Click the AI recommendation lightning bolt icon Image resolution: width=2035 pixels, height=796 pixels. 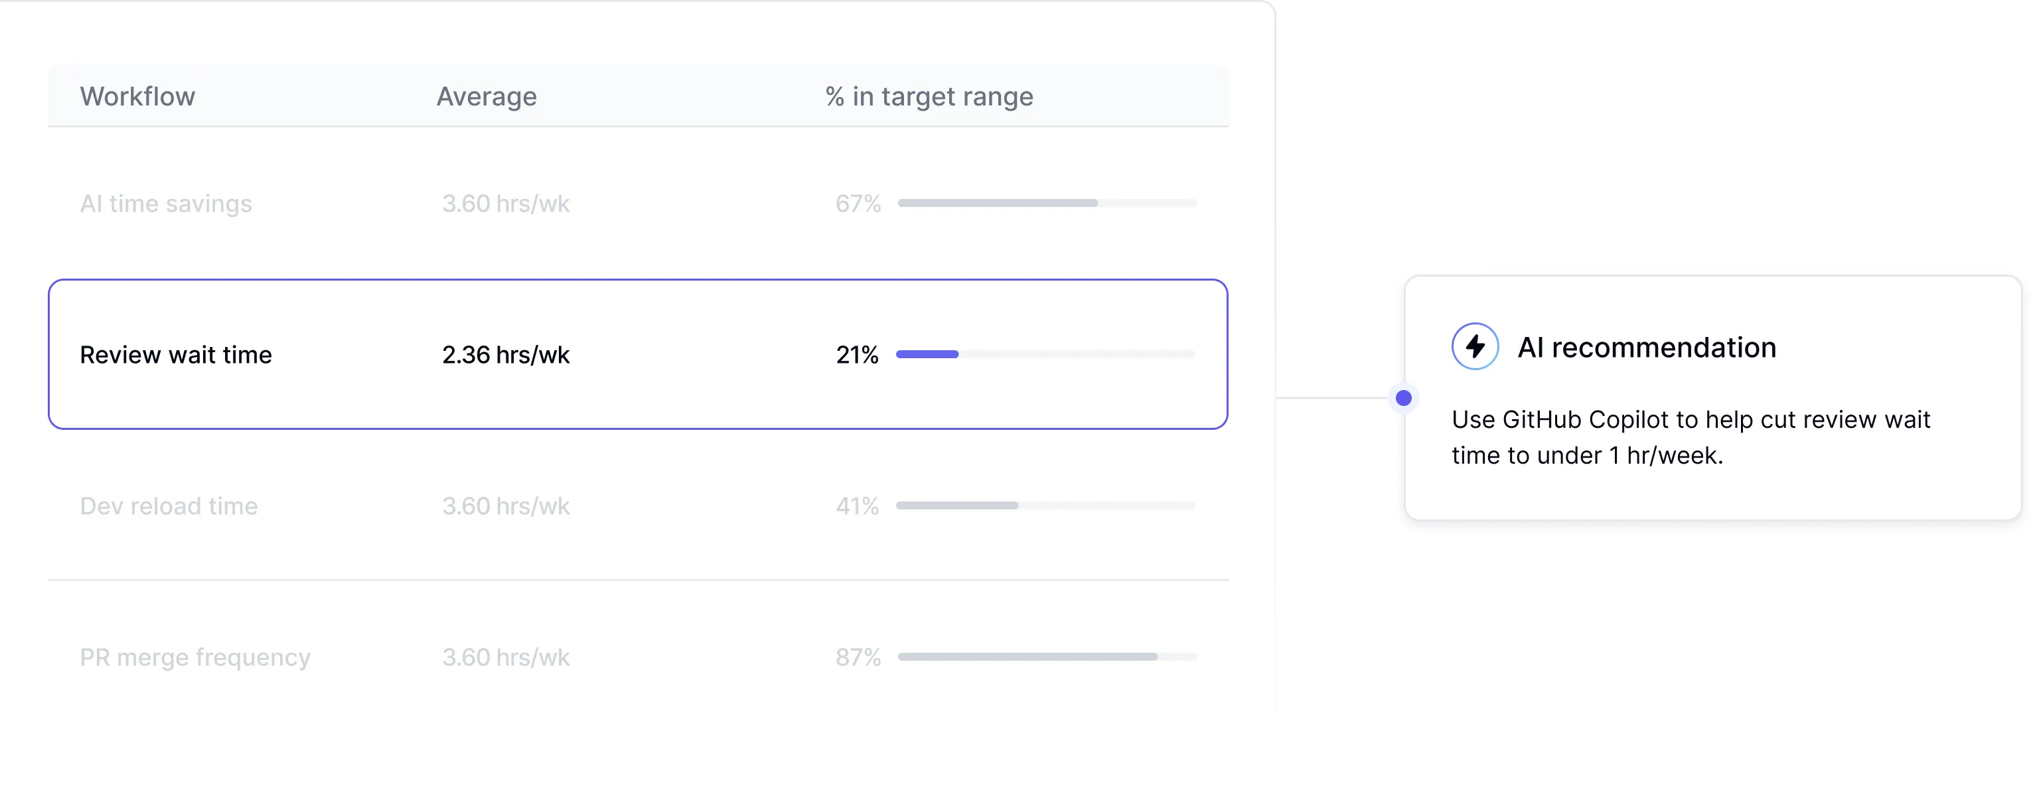click(1474, 347)
